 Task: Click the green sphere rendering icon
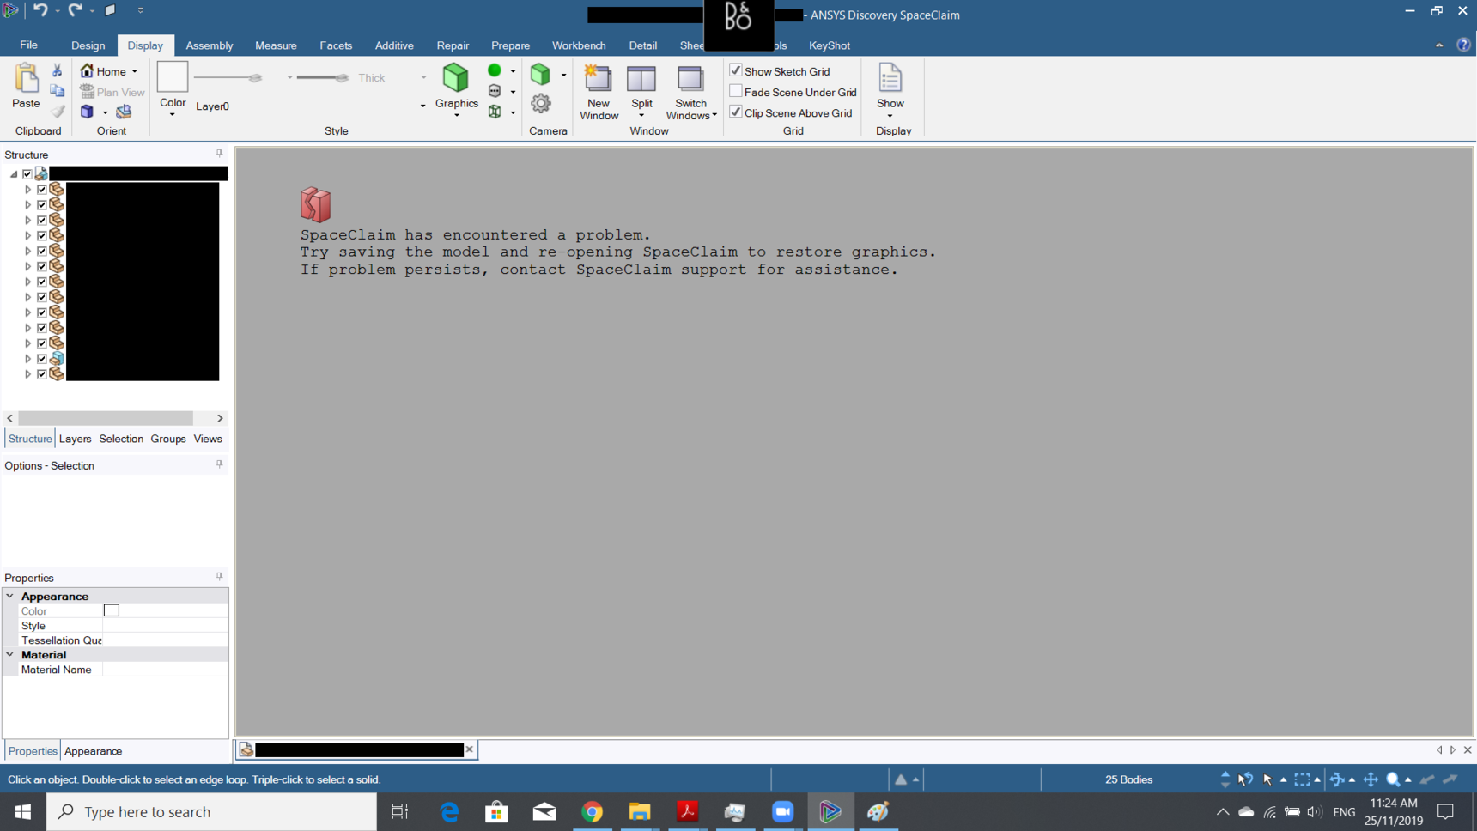495,70
